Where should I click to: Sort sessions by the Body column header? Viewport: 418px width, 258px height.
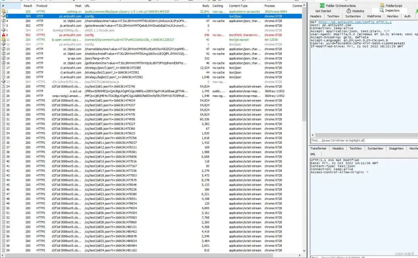point(200,5)
